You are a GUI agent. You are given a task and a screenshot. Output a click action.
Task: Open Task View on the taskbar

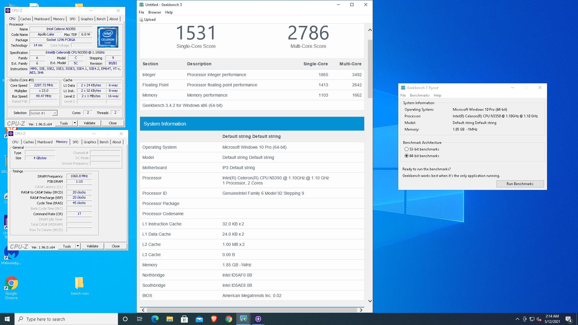point(140,319)
